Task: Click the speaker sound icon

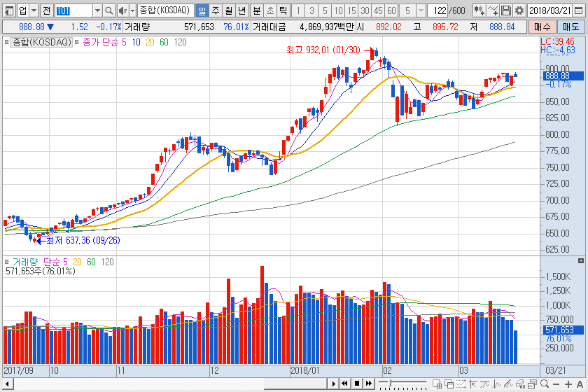Action: click(122, 10)
